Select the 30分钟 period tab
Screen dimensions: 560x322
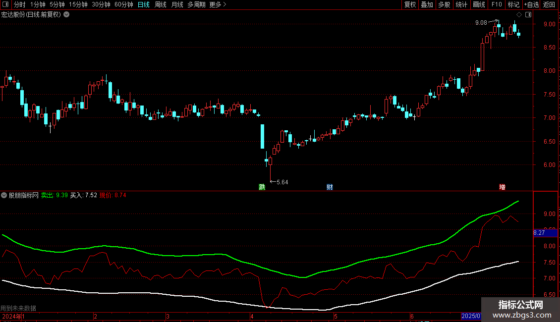101,4
